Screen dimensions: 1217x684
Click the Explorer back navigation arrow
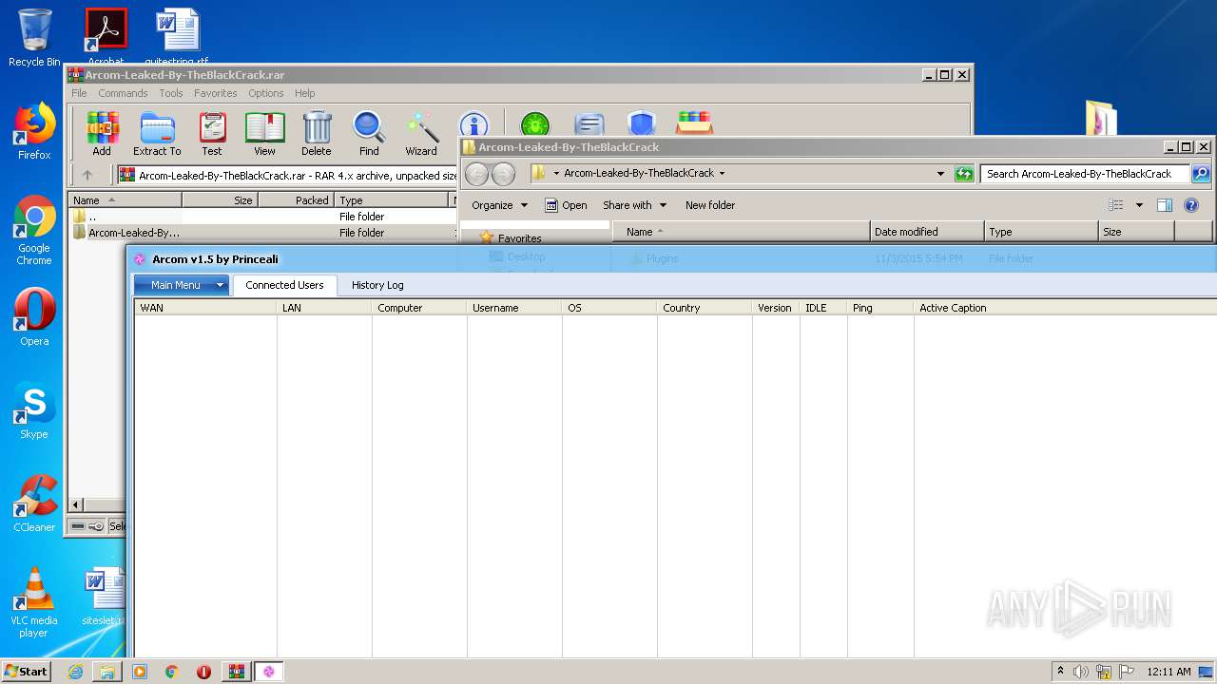click(x=477, y=174)
